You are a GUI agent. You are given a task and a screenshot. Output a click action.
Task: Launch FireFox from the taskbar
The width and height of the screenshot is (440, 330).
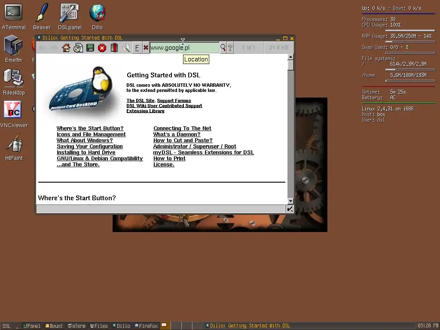pos(146,326)
